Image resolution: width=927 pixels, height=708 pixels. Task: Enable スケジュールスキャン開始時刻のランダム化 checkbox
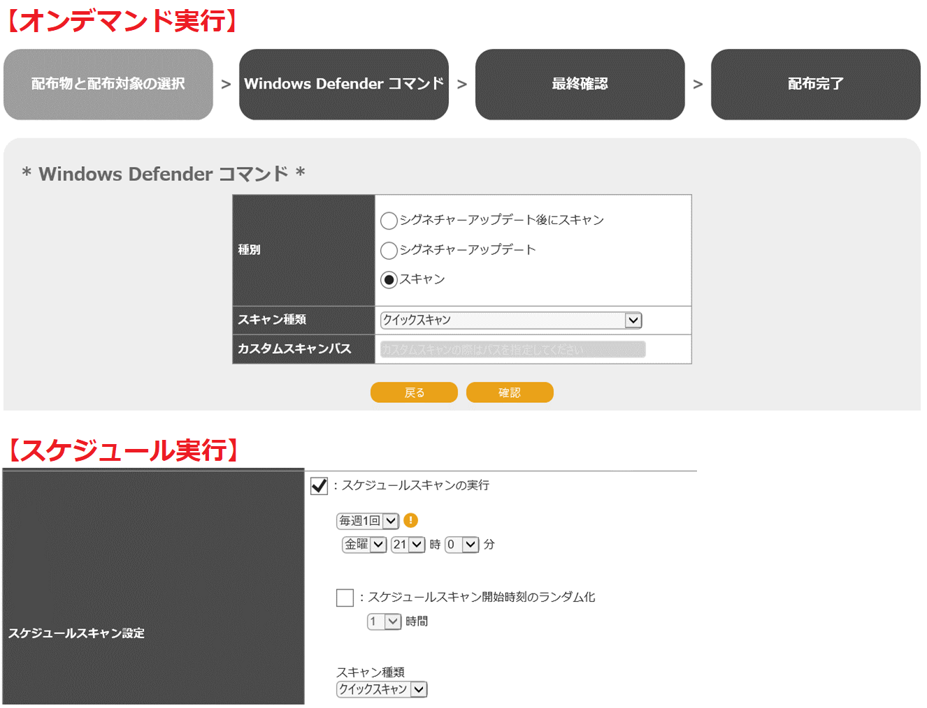[x=345, y=598]
